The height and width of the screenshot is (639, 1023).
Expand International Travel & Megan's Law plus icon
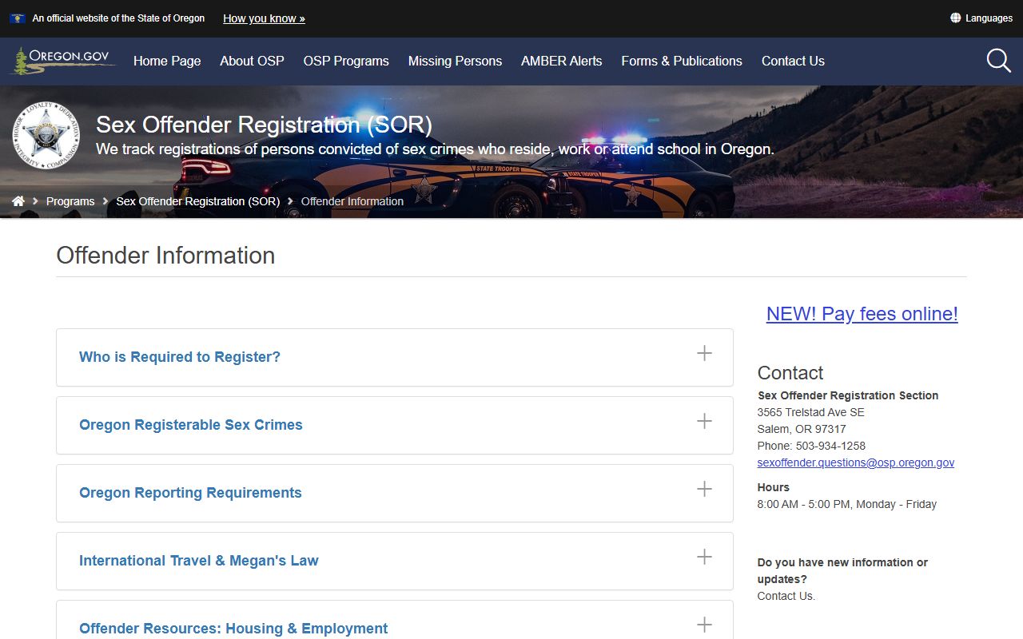click(x=704, y=557)
